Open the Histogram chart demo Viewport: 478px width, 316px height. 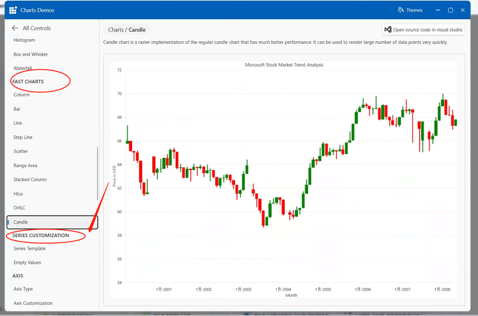(x=24, y=40)
